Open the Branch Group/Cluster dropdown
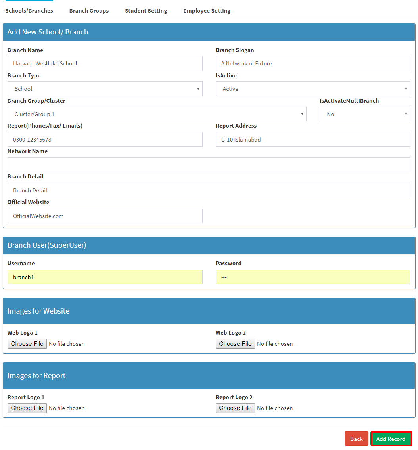Screen dimensions: 418x450 pos(157,114)
